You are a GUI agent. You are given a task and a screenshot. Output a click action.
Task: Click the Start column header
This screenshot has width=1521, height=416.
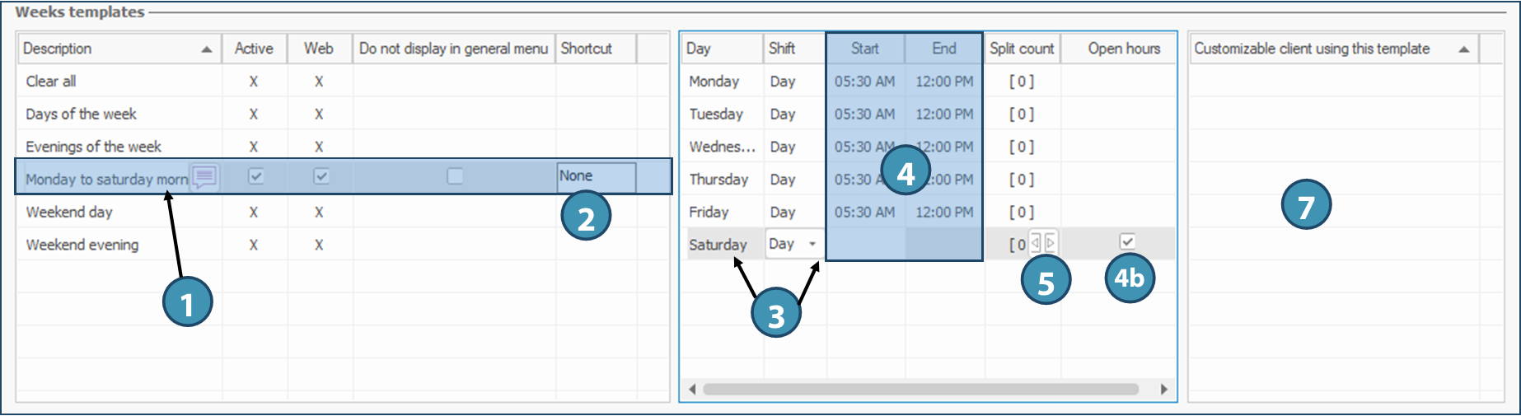point(865,49)
